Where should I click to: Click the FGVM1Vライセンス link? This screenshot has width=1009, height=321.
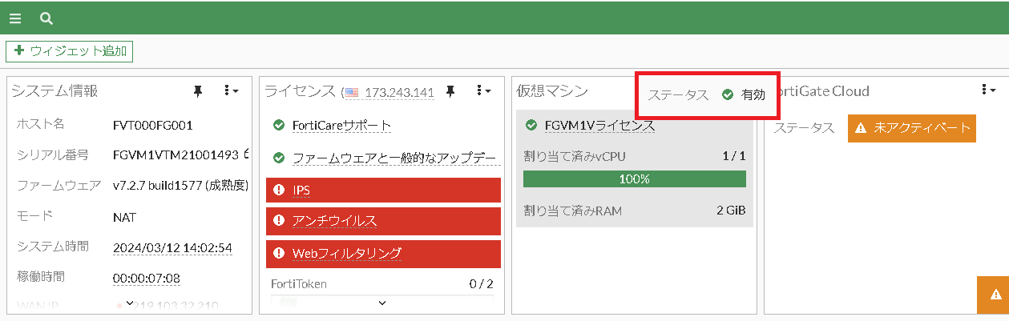(x=599, y=125)
